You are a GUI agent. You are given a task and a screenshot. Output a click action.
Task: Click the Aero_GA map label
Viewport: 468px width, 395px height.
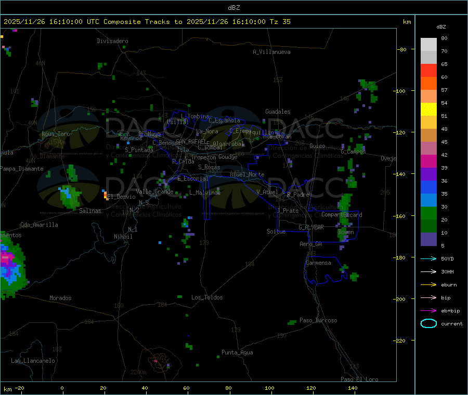311,244
